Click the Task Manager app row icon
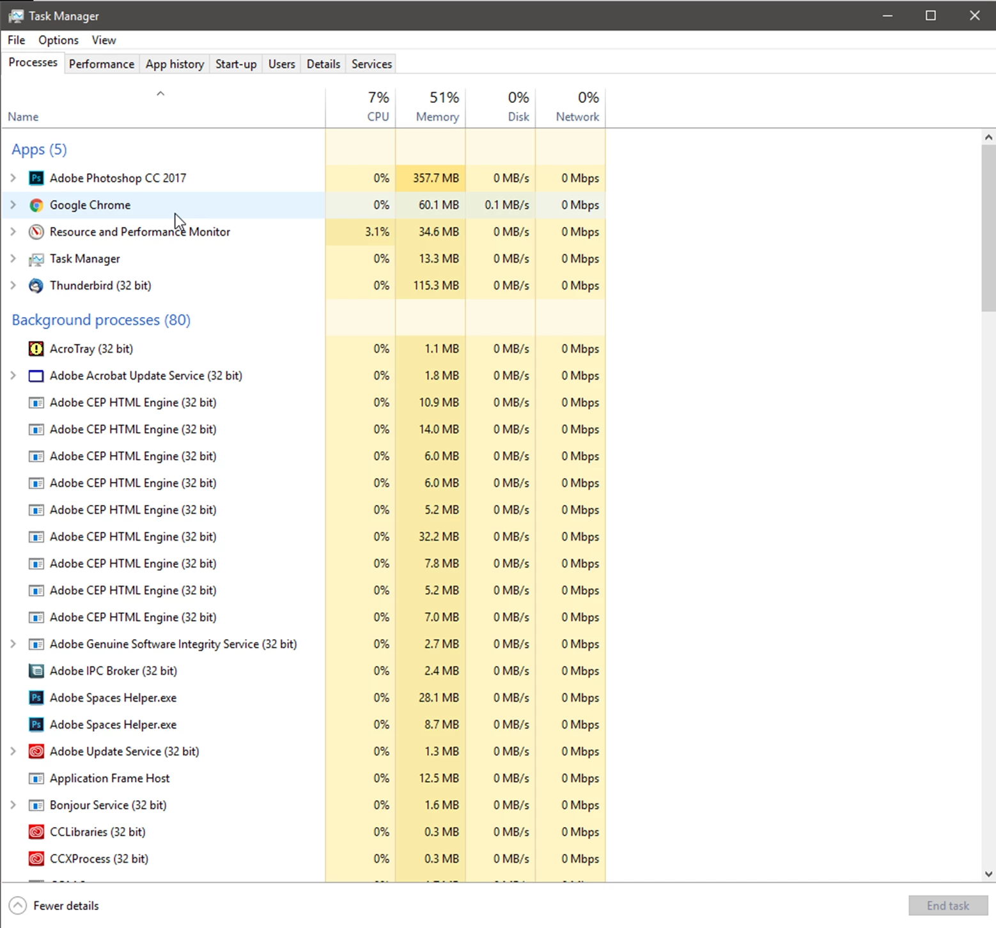 pyautogui.click(x=36, y=259)
